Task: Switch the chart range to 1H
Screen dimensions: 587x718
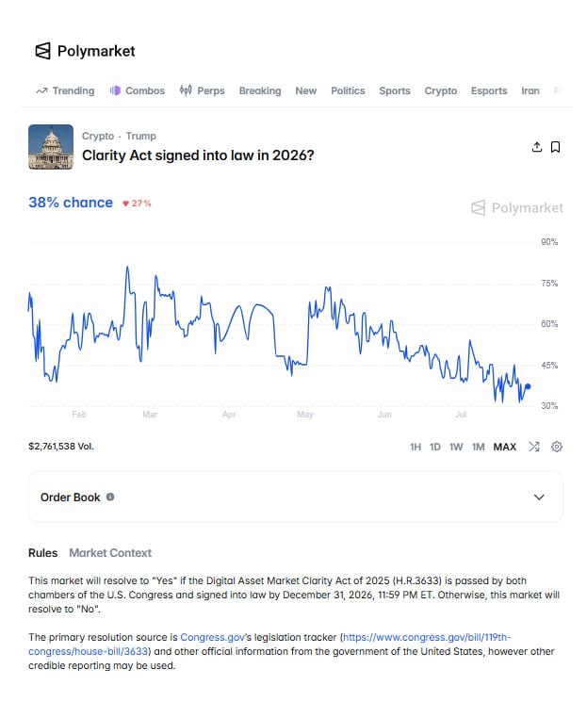Action: [416, 447]
